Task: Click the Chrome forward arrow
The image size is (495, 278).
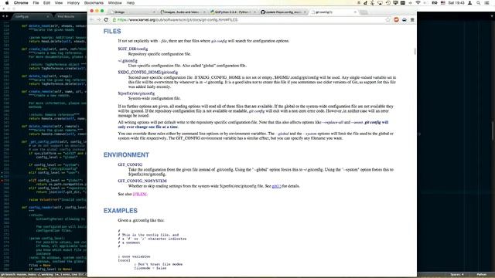Action: (99, 19)
